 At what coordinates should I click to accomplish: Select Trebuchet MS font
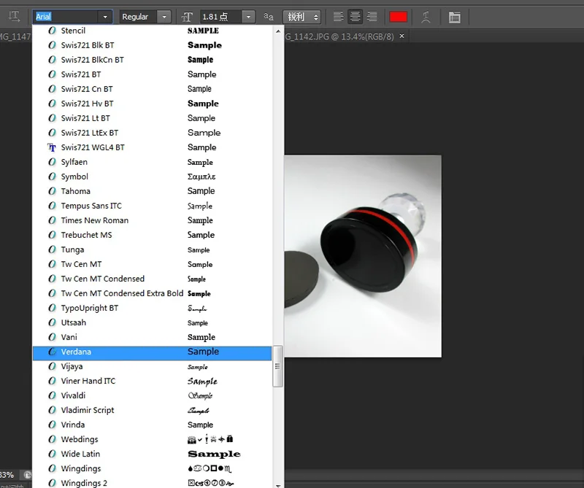pyautogui.click(x=152, y=235)
